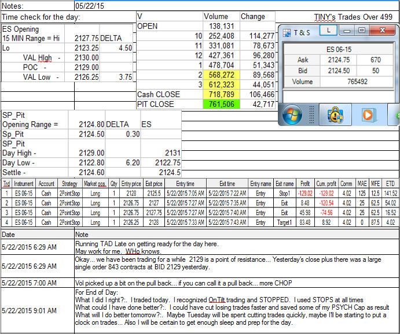Select the 5/22/2015 7:05 AM entry time cell
Image resolution: width=400 pixels, height=334 pixels.
pos(185,194)
